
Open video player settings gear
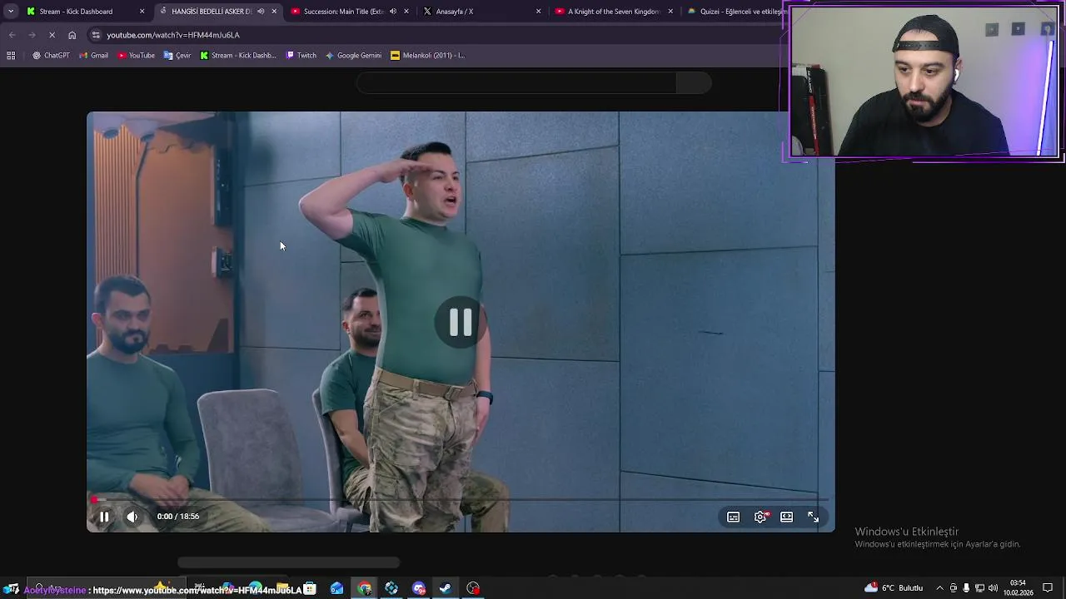(760, 517)
